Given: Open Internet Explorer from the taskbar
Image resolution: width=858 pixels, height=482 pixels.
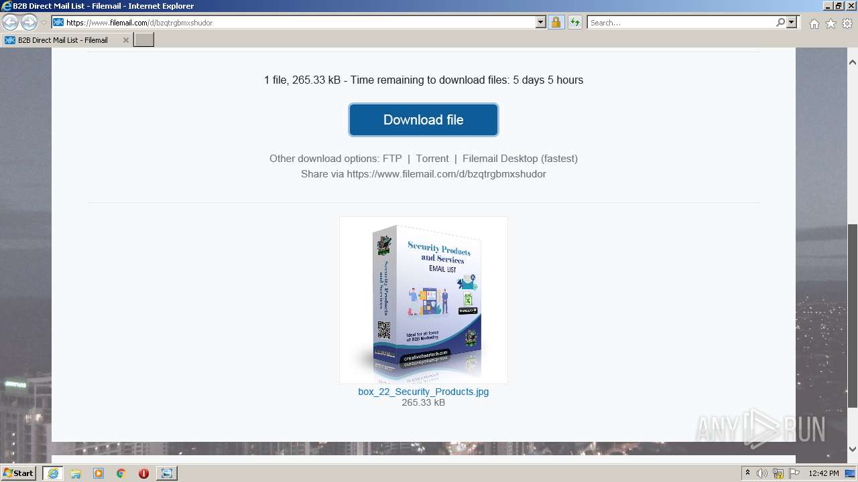Looking at the screenshot, I should [53, 473].
